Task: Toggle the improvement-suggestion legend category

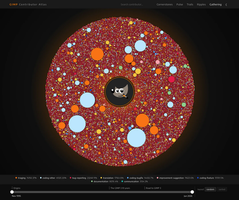Action: 175,178
